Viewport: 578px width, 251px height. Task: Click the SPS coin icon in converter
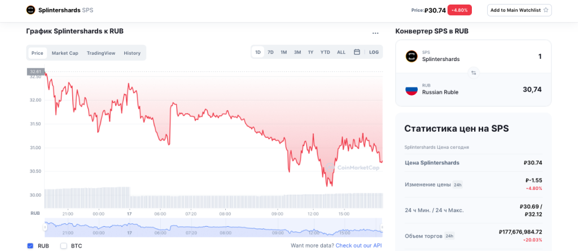tap(411, 56)
